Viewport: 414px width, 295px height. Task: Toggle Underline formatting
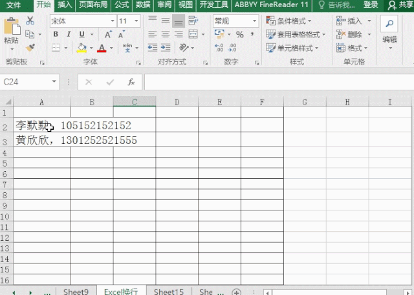click(82, 34)
